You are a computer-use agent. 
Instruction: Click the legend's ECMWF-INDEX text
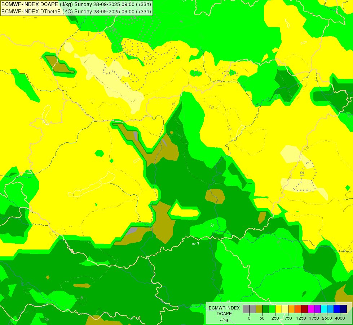[224, 308]
